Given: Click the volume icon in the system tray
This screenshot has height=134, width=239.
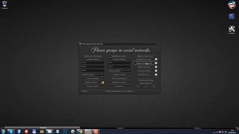Looking at the screenshot, I should (x=226, y=132).
